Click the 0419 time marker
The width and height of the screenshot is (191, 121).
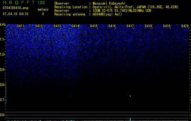pos(167,26)
